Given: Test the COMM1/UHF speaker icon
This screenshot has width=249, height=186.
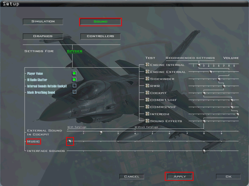Looking at the screenshot, I should point(148,100).
